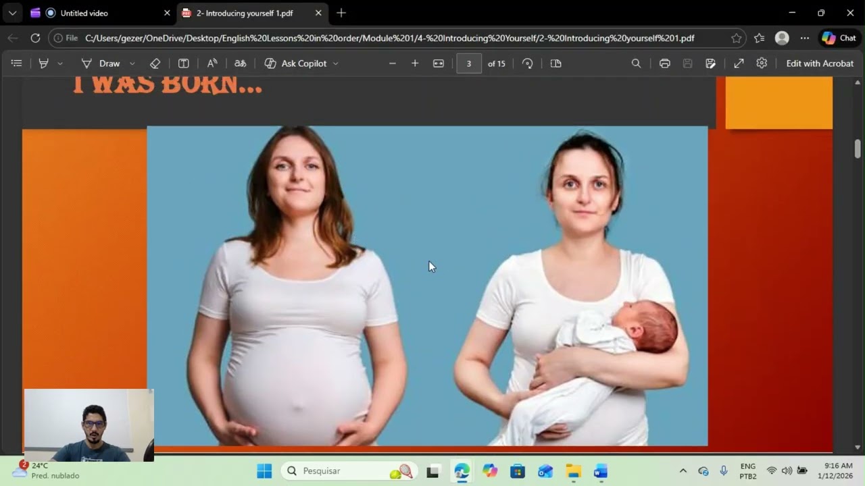Expand Ask Copilot dropdown arrow

pyautogui.click(x=336, y=63)
